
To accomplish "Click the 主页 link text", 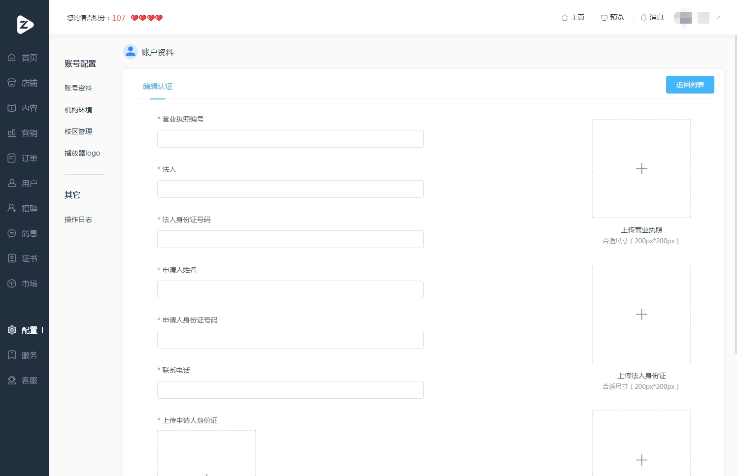I will tap(577, 18).
